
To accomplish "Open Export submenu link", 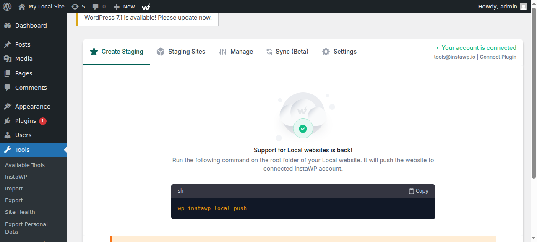I will [14, 200].
